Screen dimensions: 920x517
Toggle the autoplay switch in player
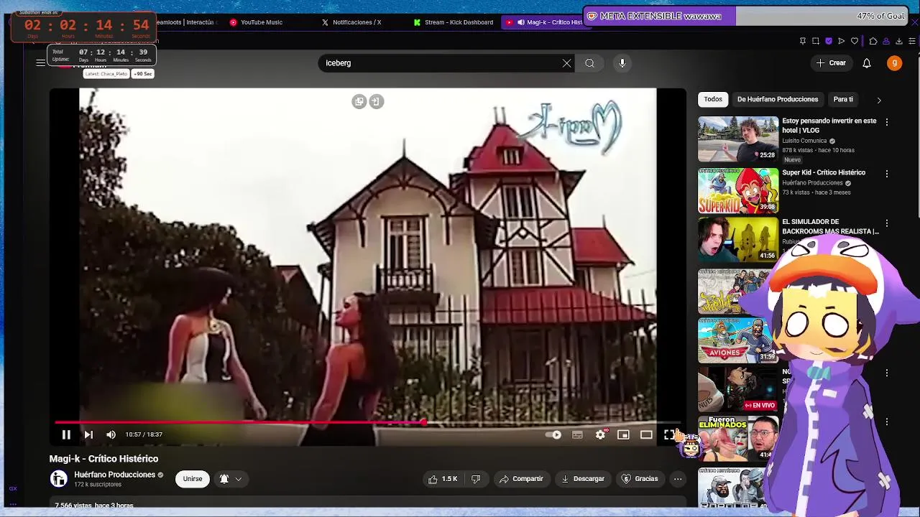(554, 434)
